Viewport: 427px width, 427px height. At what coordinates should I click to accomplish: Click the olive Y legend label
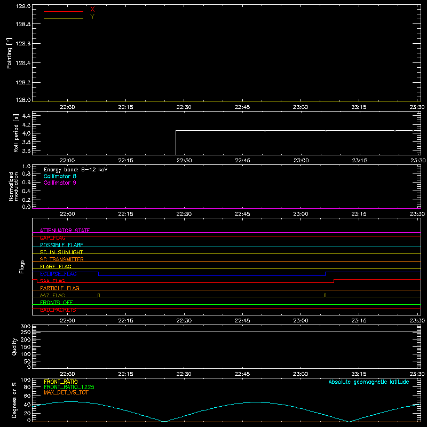pyautogui.click(x=92, y=17)
